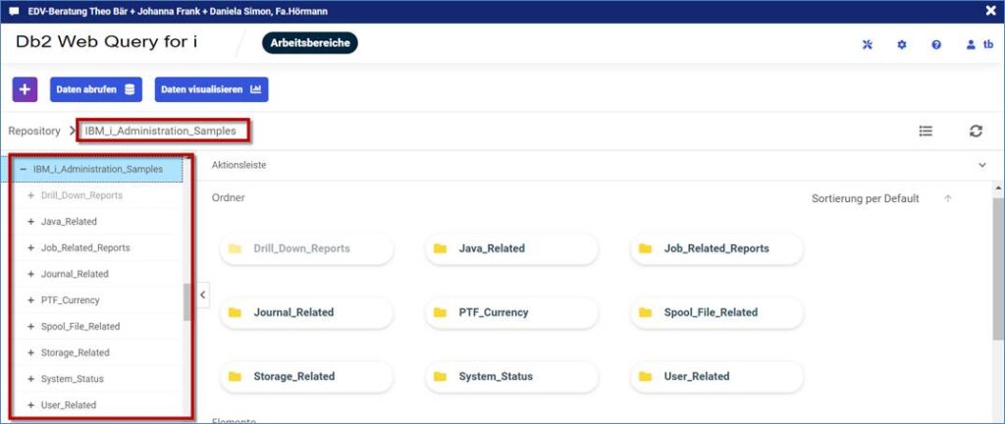Open Spool_File_Related folder card
The width and height of the screenshot is (1005, 424).
[717, 312]
